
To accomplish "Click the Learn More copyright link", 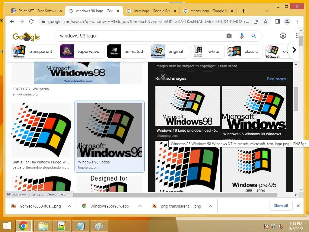I will pos(227,66).
